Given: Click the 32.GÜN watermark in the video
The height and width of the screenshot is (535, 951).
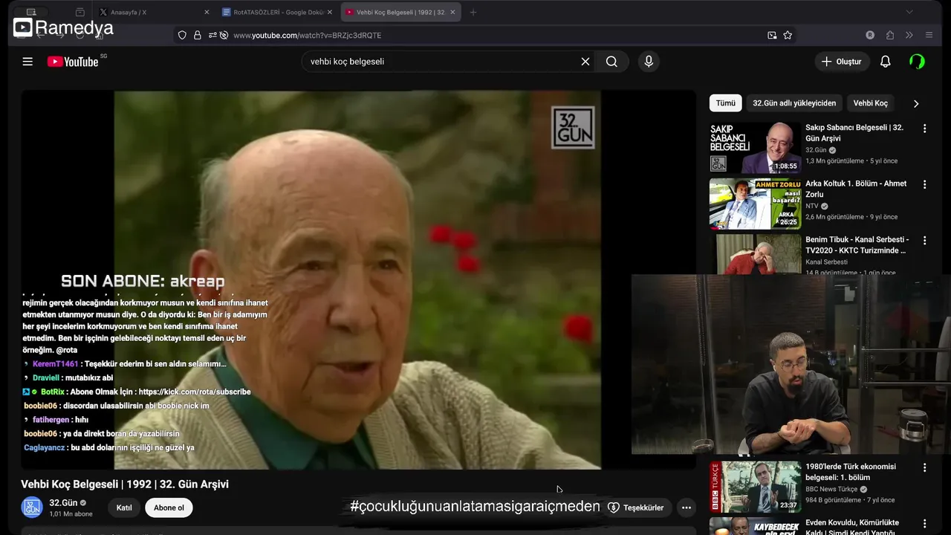Looking at the screenshot, I should tap(573, 127).
